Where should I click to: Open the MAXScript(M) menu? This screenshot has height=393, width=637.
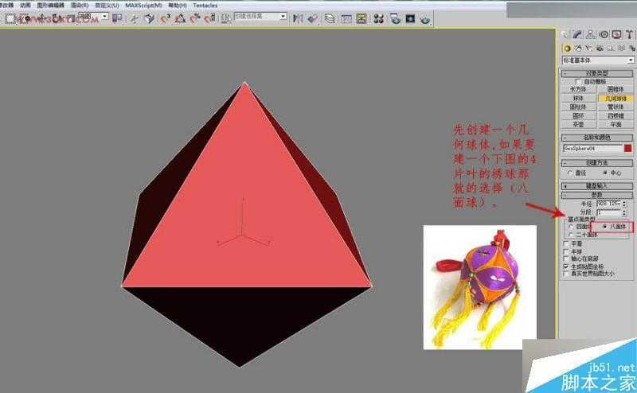pyautogui.click(x=143, y=6)
